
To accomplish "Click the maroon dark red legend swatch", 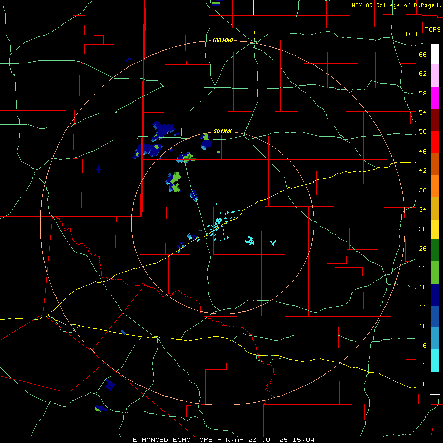I will 435,120.
